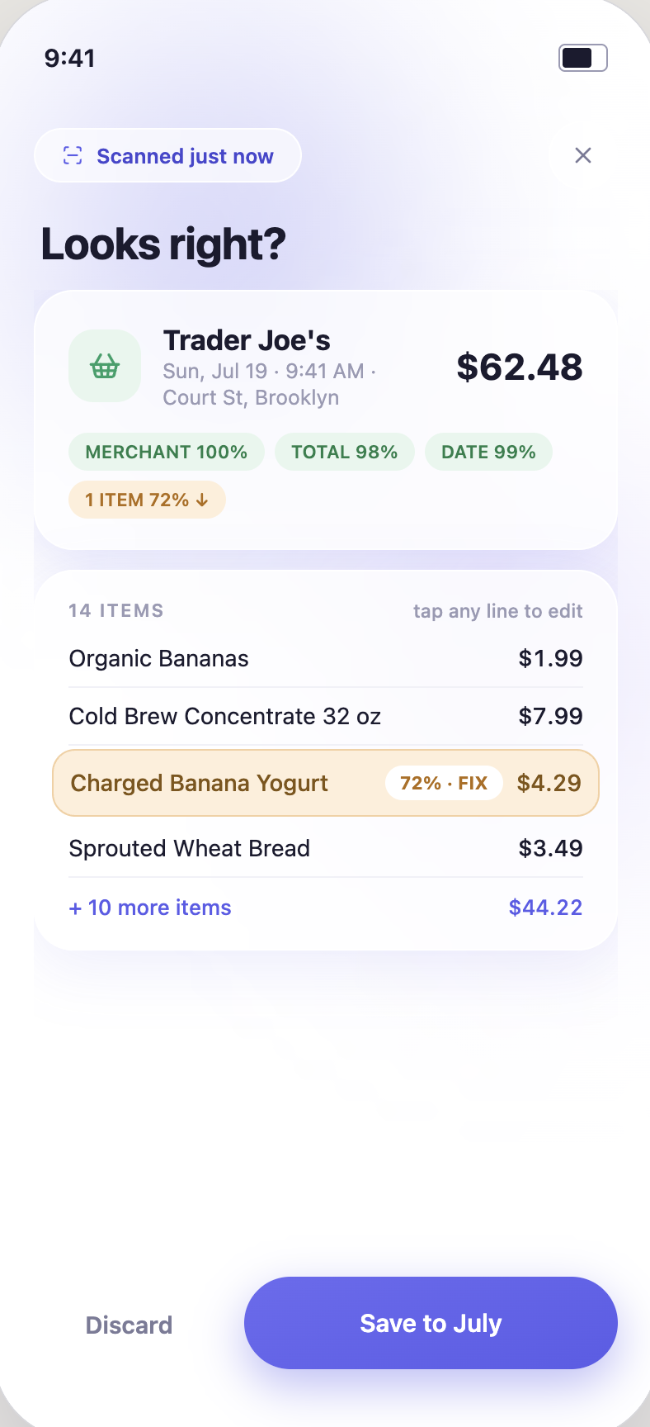
Task: Tap the down arrow in 1 ITEM 72% chip
Action: 202,500
